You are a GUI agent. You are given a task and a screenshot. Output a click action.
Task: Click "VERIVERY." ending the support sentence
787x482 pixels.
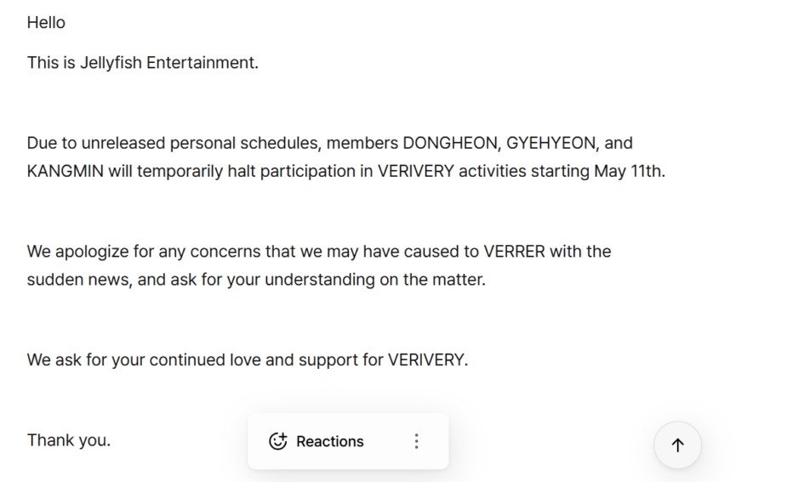(428, 360)
